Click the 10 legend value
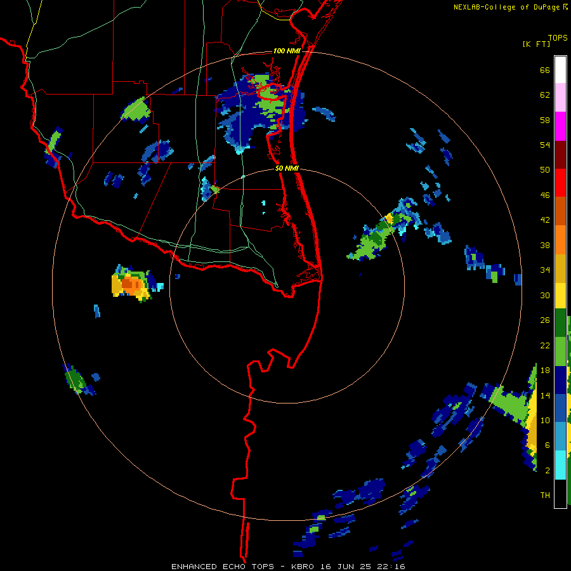The image size is (571, 571). click(x=545, y=420)
